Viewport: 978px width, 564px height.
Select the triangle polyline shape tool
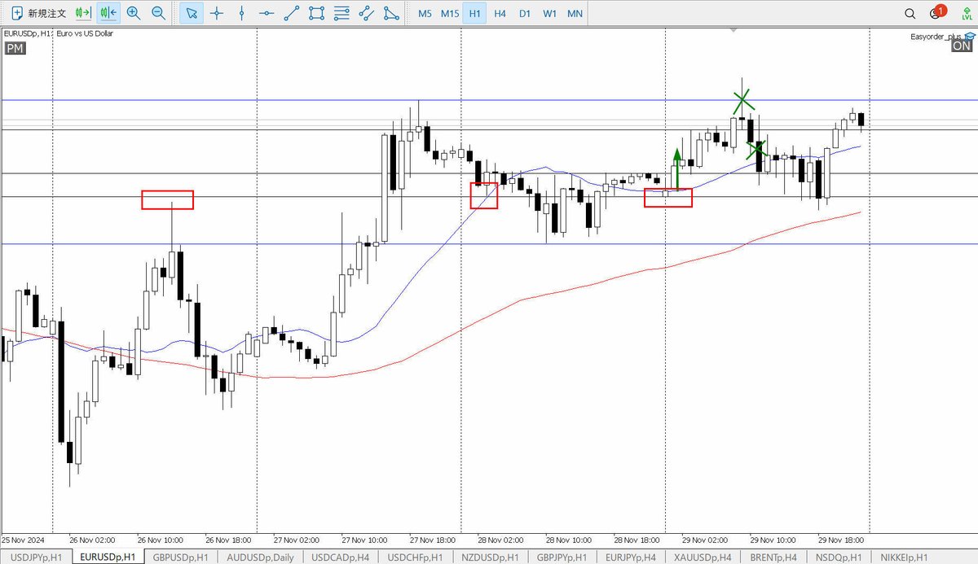(392, 13)
